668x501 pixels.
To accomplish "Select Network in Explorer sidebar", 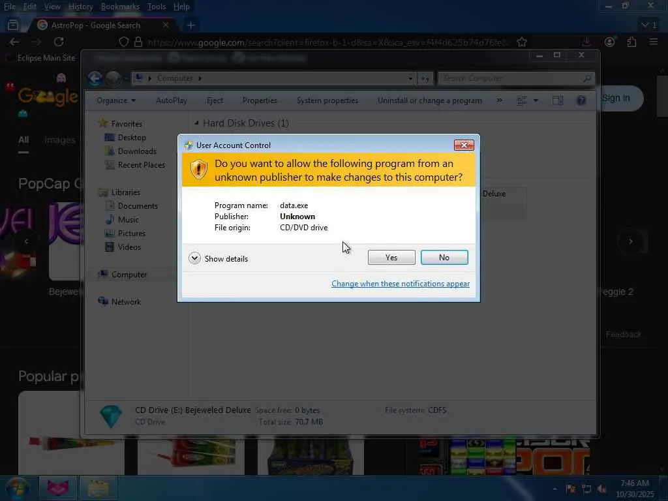I will coord(126,301).
